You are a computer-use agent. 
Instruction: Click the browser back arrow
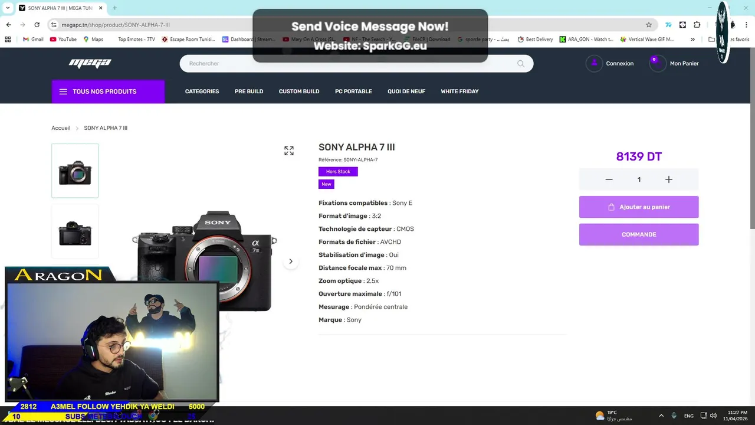(x=8, y=25)
